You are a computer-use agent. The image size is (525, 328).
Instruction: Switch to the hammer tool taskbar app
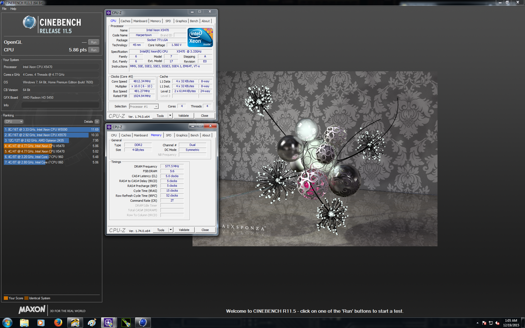(75, 323)
